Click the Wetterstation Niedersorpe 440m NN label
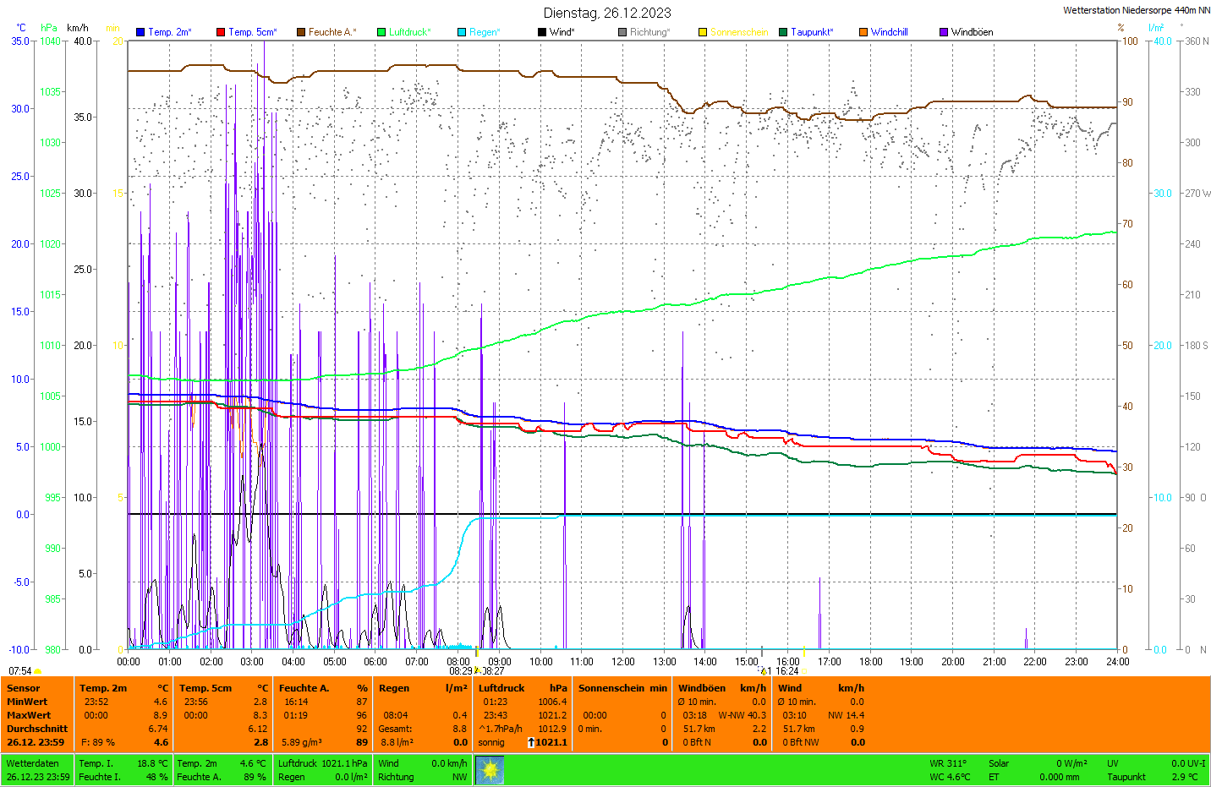Viewport: 1211px width, 787px height. (1136, 10)
